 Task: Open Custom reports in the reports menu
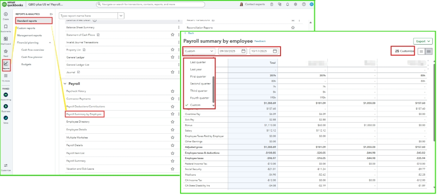[x=26, y=28]
